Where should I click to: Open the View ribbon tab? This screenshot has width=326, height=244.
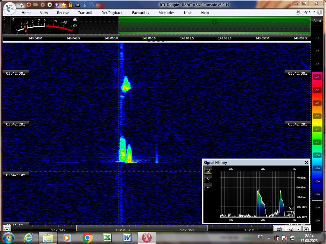point(44,13)
